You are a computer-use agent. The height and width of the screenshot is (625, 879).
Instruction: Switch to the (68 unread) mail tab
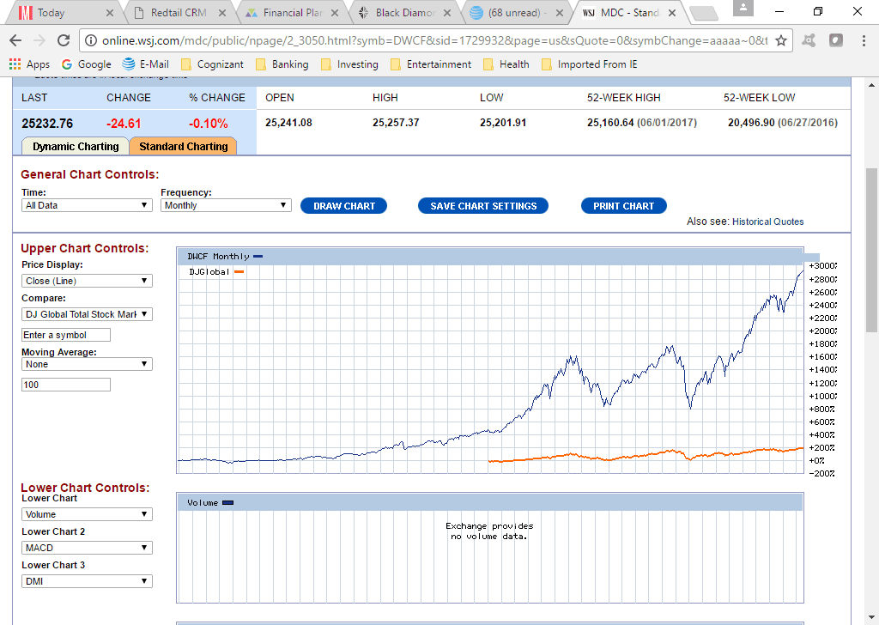[x=516, y=13]
